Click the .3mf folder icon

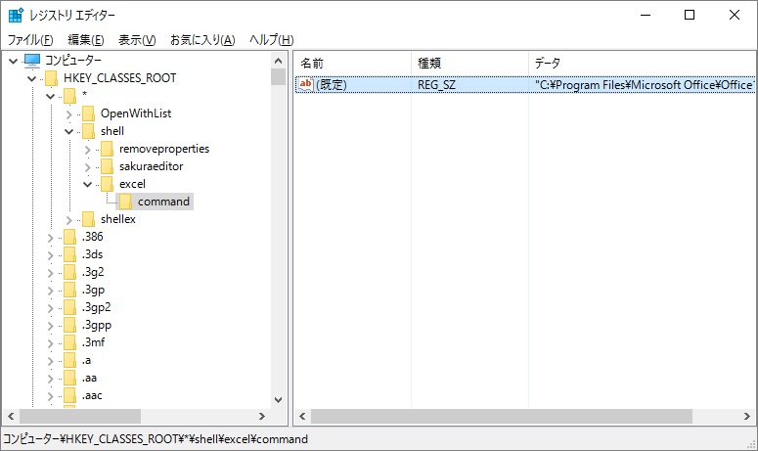pyautogui.click(x=70, y=342)
